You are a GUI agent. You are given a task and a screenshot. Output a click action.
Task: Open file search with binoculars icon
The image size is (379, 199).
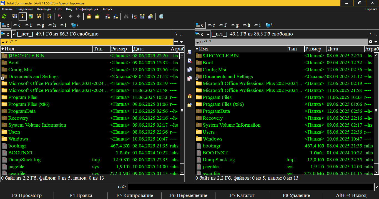(x=126, y=16)
